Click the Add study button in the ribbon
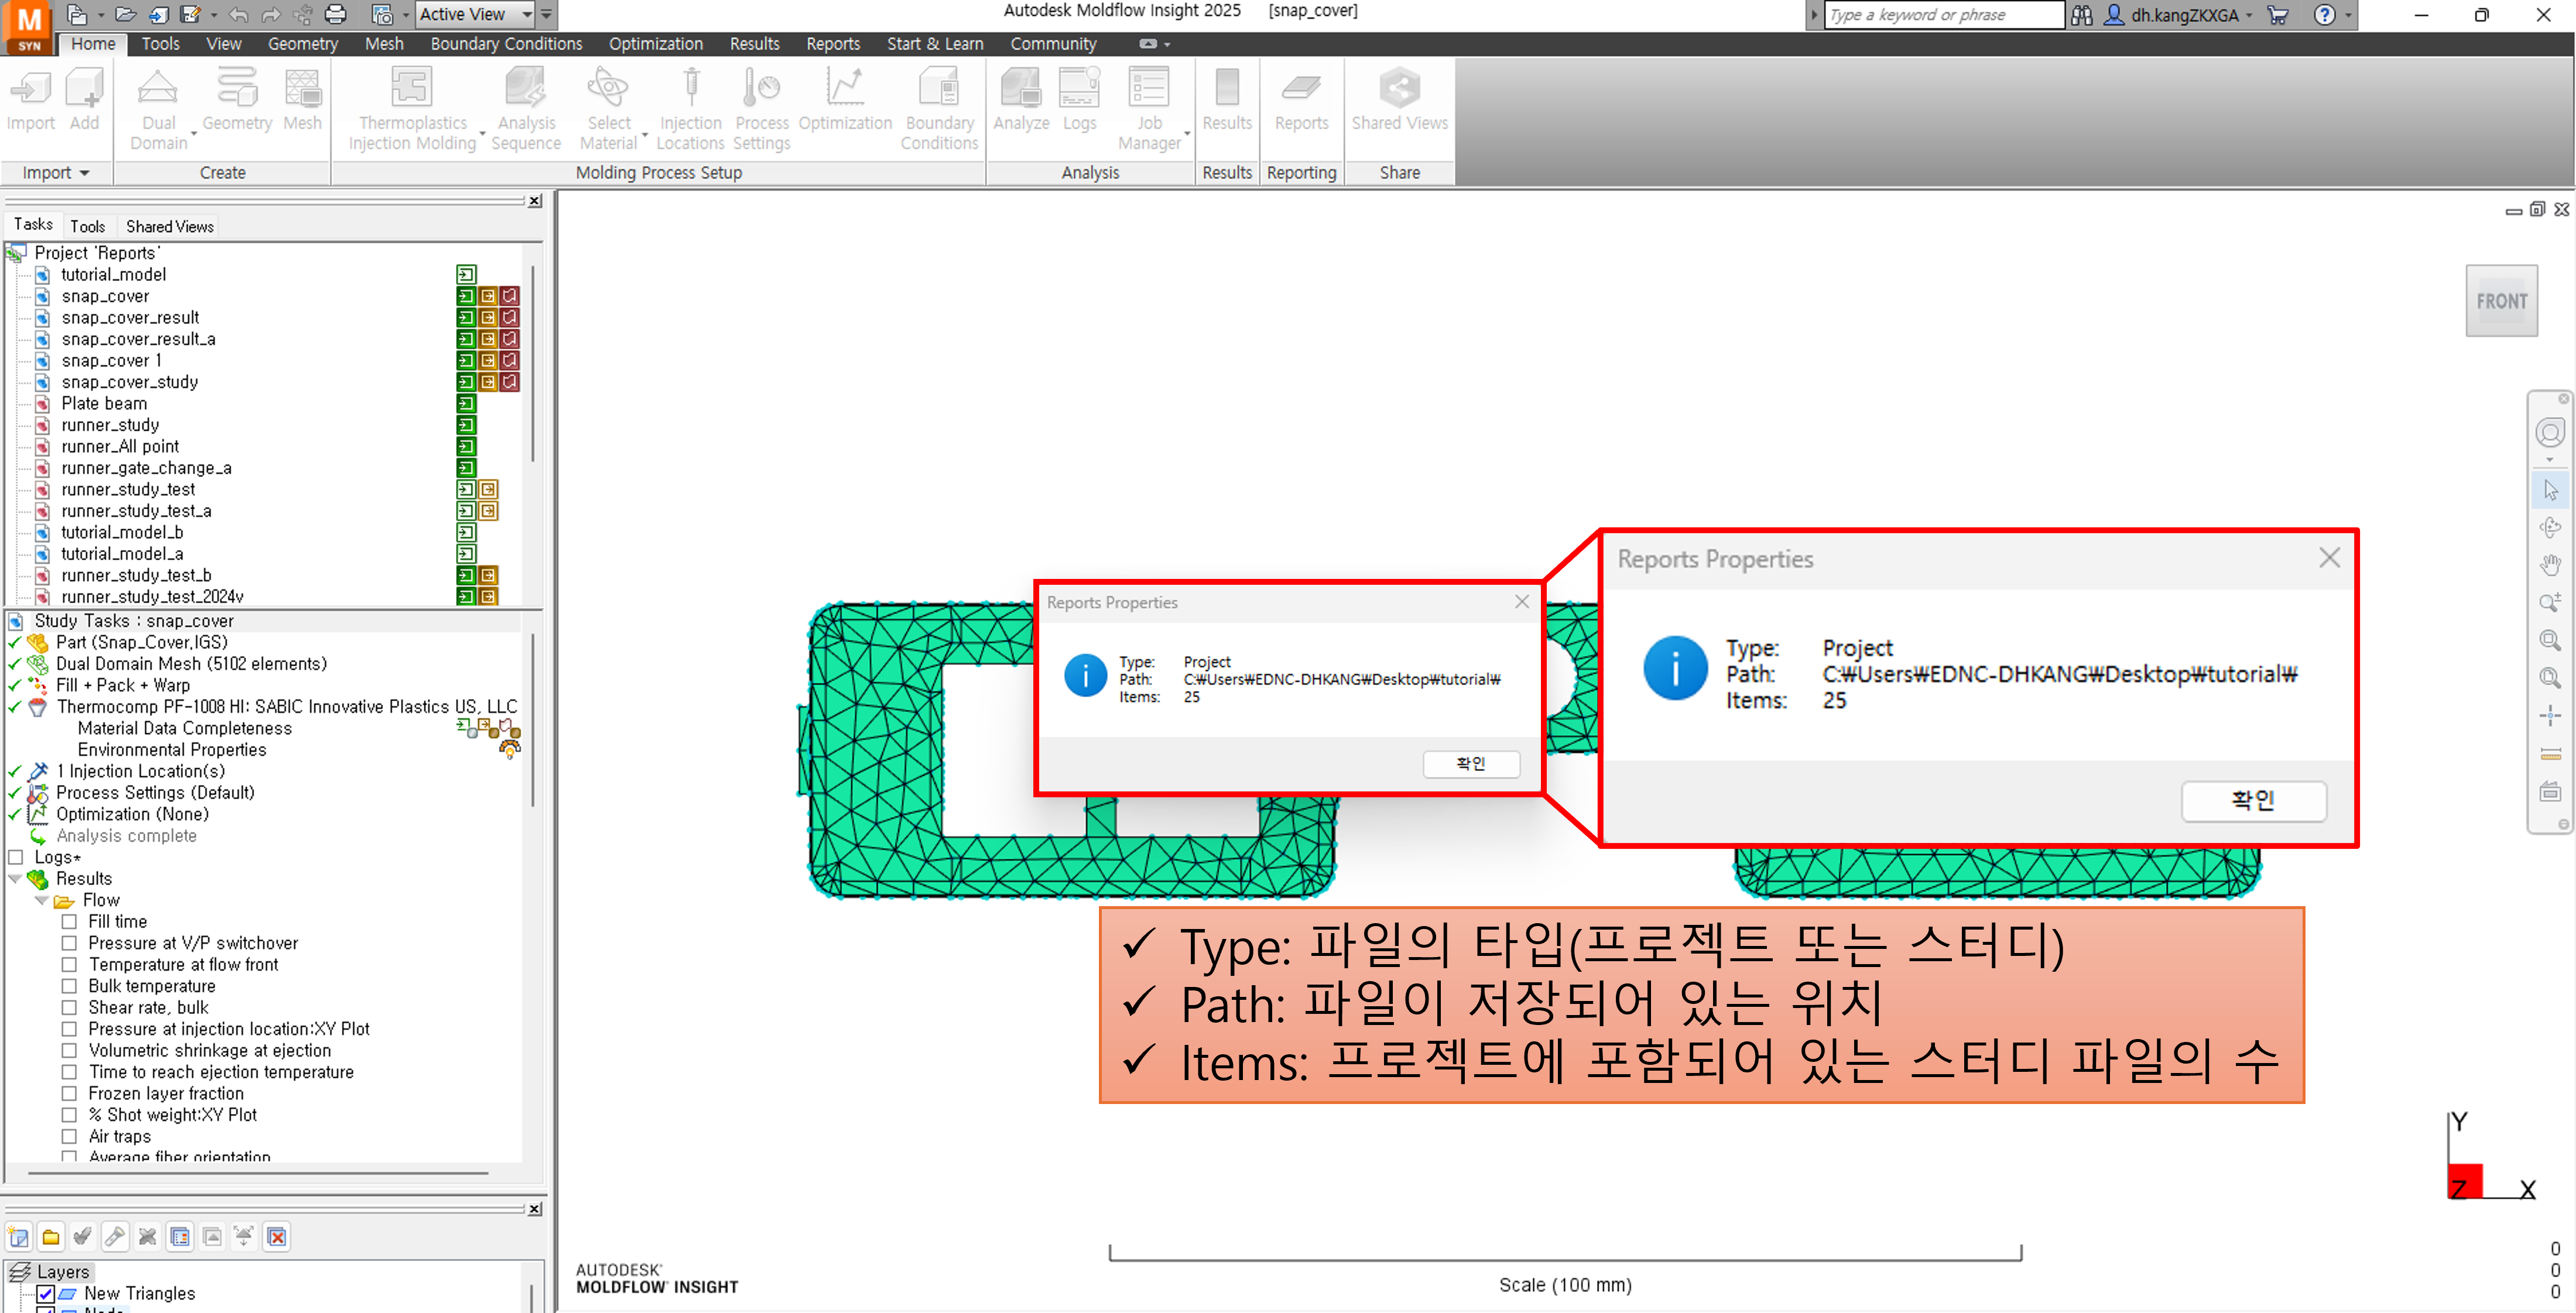Viewport: 2576px width, 1313px height. point(84,99)
